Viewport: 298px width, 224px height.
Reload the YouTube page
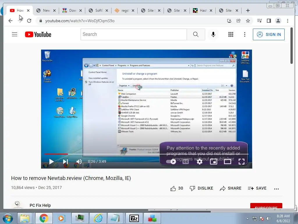29,21
